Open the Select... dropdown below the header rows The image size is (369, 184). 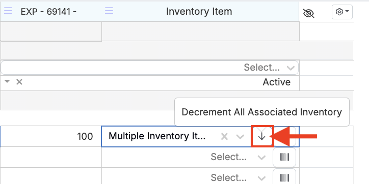(x=150, y=68)
